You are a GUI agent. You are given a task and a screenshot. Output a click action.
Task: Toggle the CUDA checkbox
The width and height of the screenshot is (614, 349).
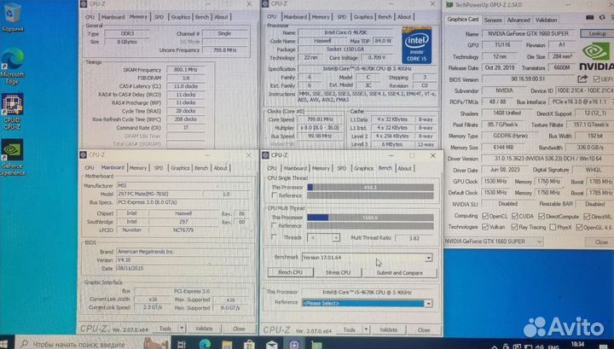point(515,216)
